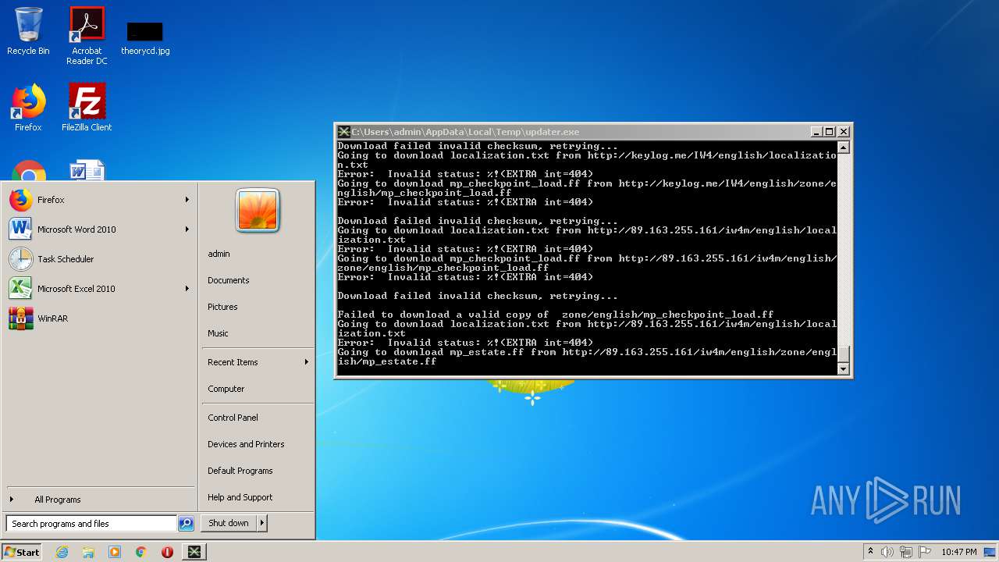Viewport: 999px width, 562px height.
Task: Open the Recycle Bin desktop icon
Action: tap(28, 31)
